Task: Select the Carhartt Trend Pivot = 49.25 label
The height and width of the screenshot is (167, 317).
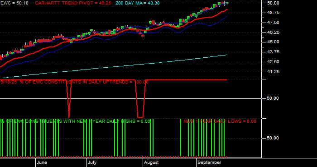Action: coord(73,3)
